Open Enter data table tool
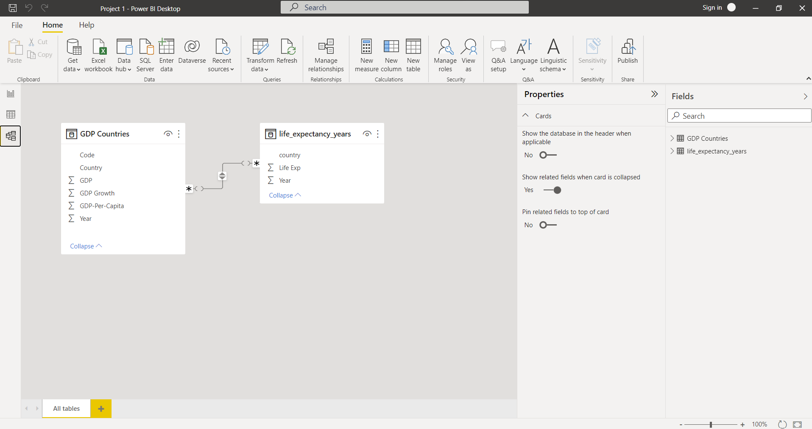The image size is (812, 429). [167, 55]
